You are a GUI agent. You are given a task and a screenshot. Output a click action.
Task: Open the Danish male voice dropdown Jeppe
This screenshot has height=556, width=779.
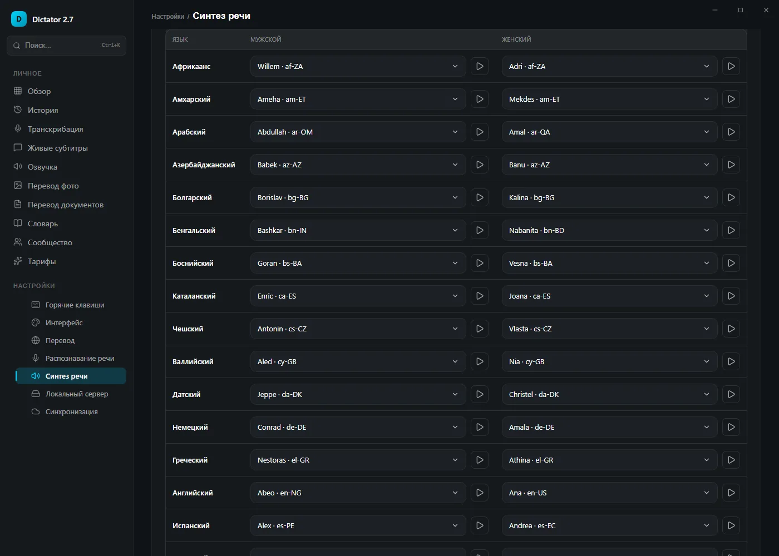point(358,394)
